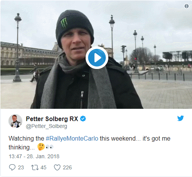Screen dimensions: 192x177
Task: Click the tweet text 'Watching the'
Action: pos(26,139)
